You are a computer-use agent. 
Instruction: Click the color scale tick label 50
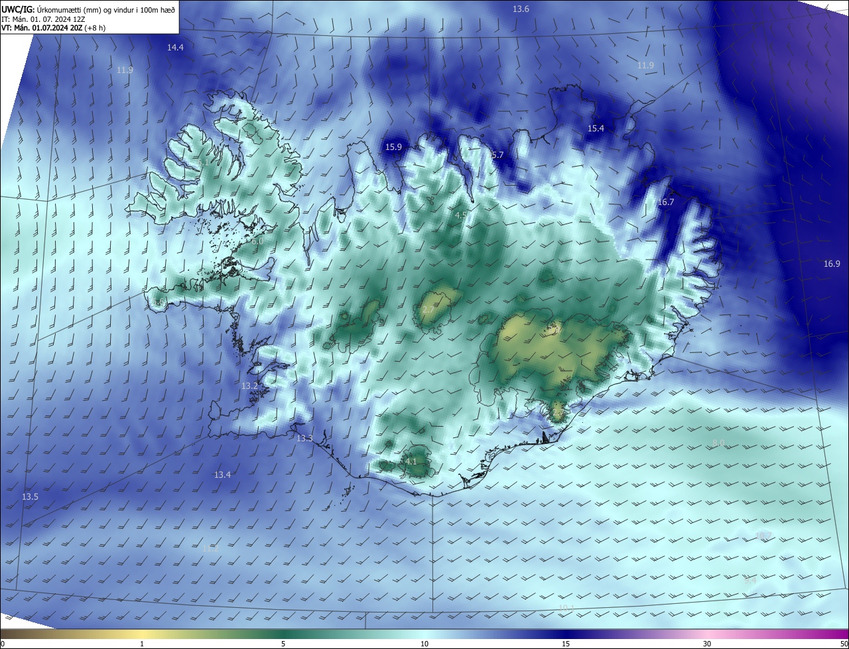(x=844, y=644)
